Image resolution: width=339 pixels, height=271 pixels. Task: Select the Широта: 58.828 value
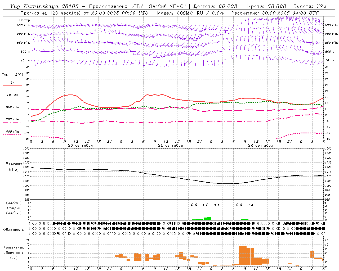tap(265, 6)
